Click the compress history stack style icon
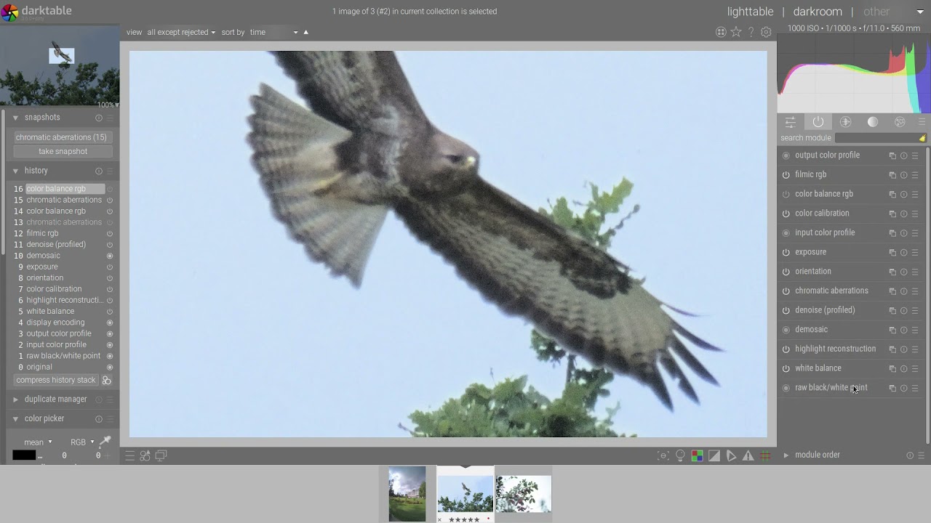 click(x=106, y=381)
